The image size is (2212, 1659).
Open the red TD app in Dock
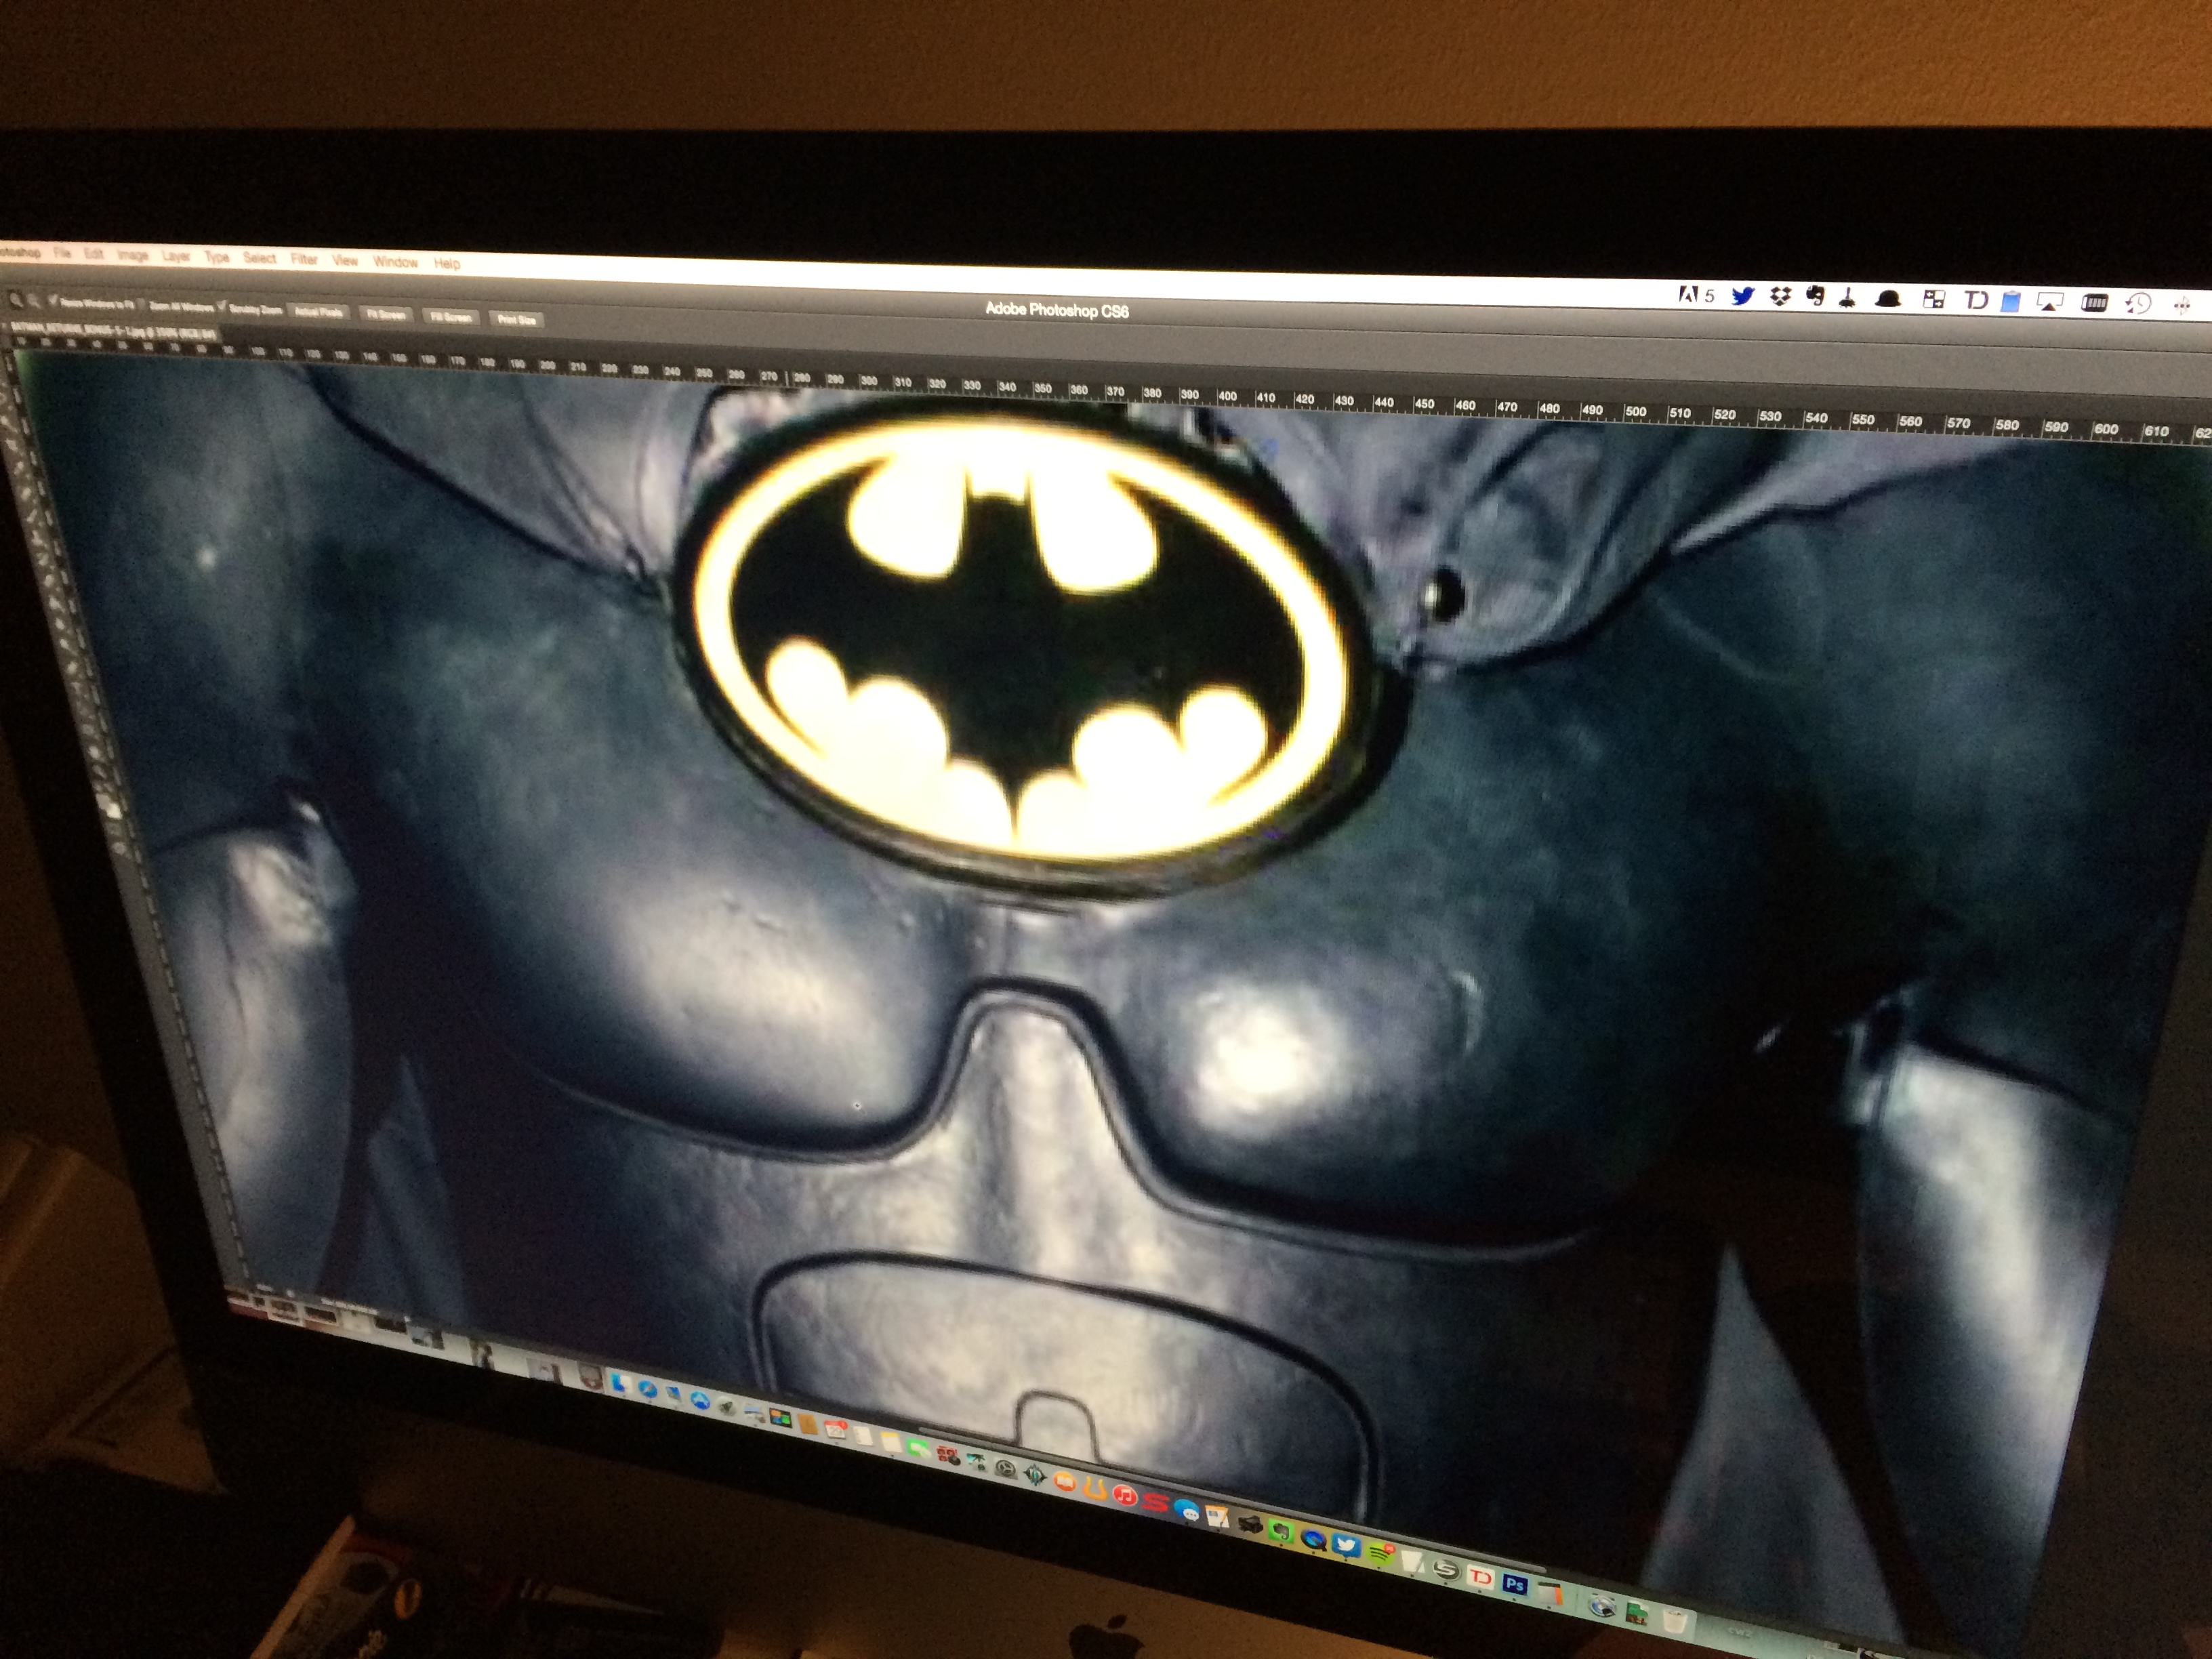[x=1480, y=1577]
